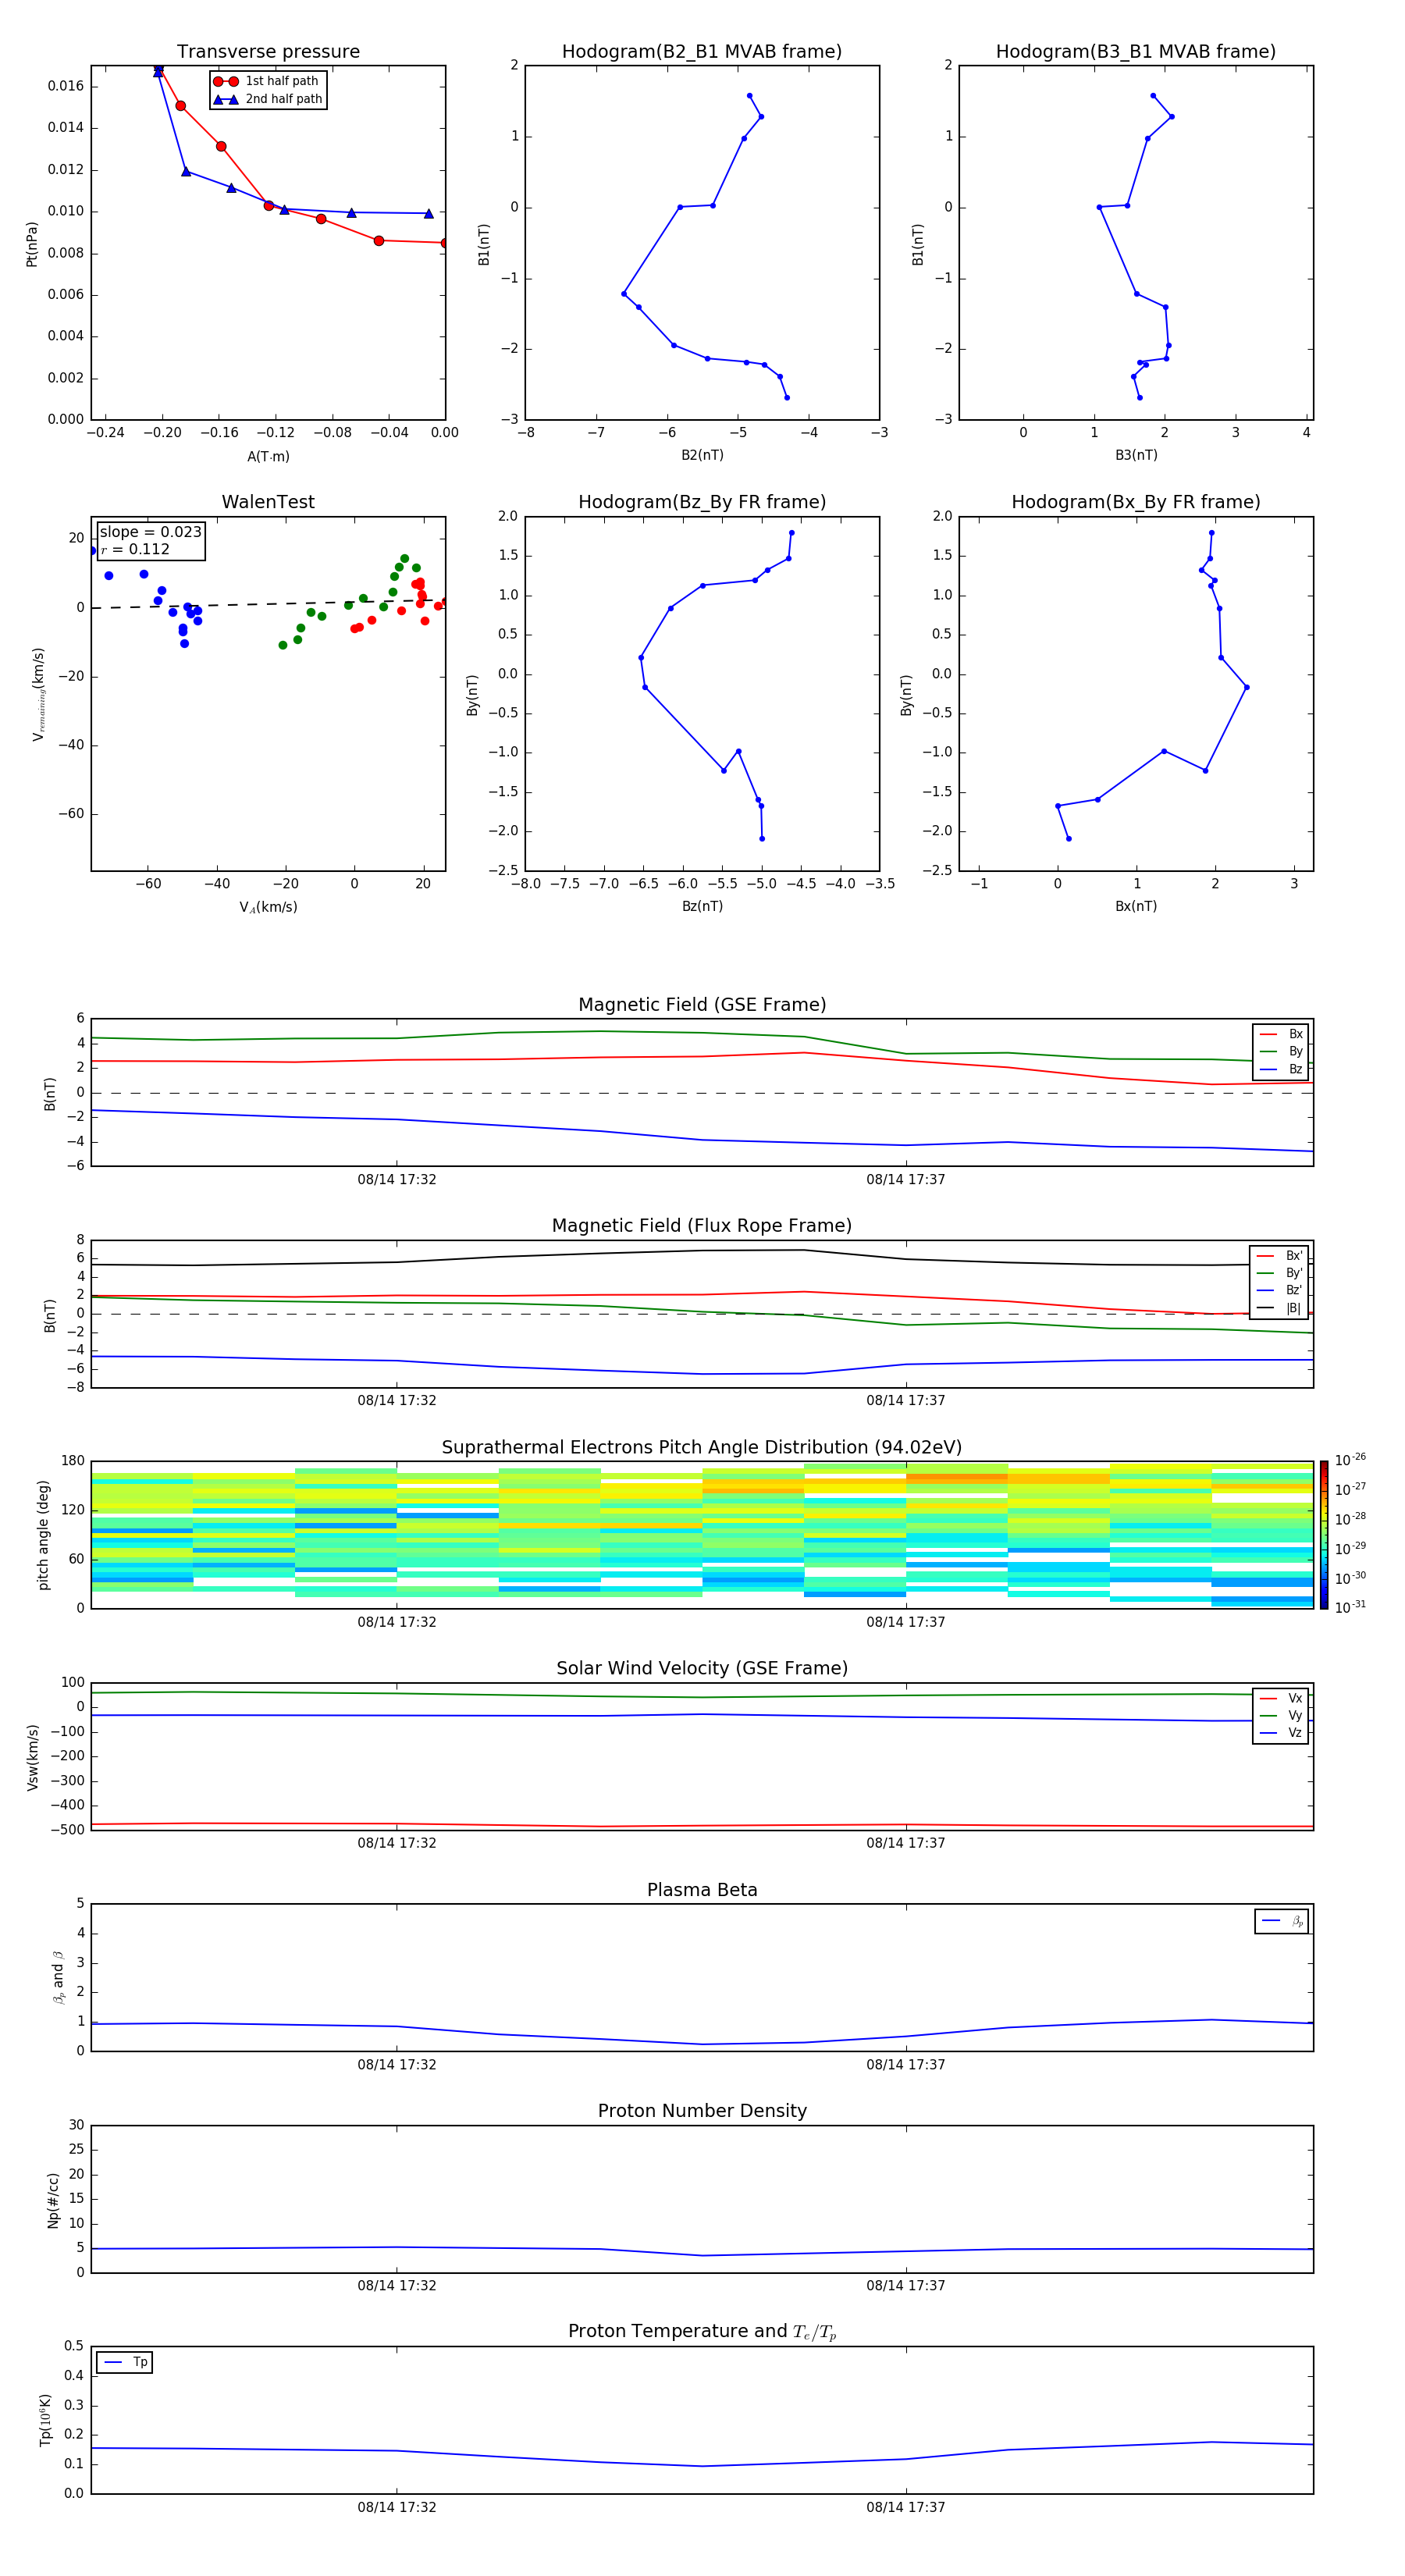Click '08/14 17:32' tick under Proton Temperature plot
Screen dimensions: 1405x2576
397,2507
